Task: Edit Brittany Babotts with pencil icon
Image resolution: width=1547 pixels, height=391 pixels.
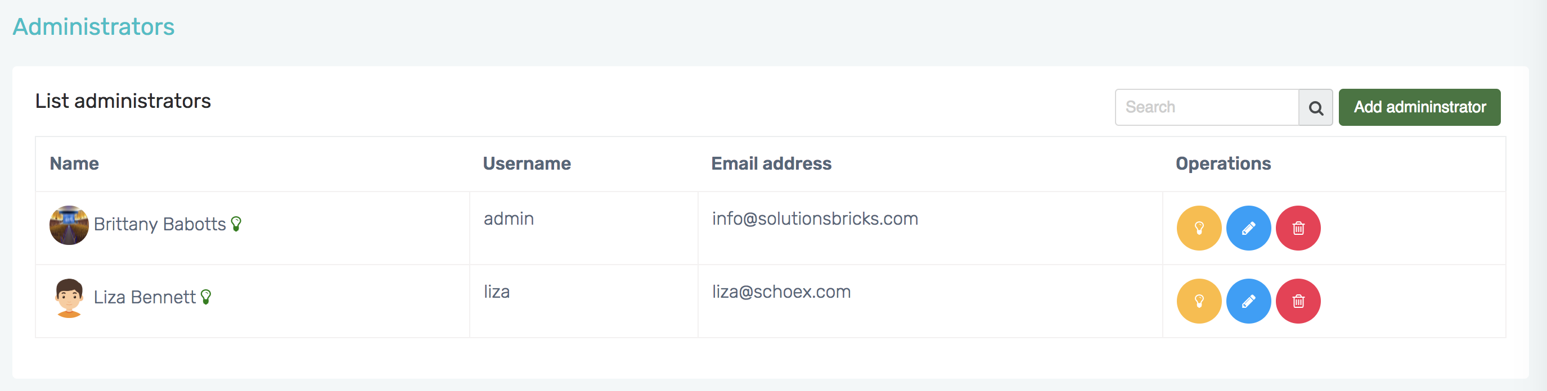Action: tap(1248, 228)
